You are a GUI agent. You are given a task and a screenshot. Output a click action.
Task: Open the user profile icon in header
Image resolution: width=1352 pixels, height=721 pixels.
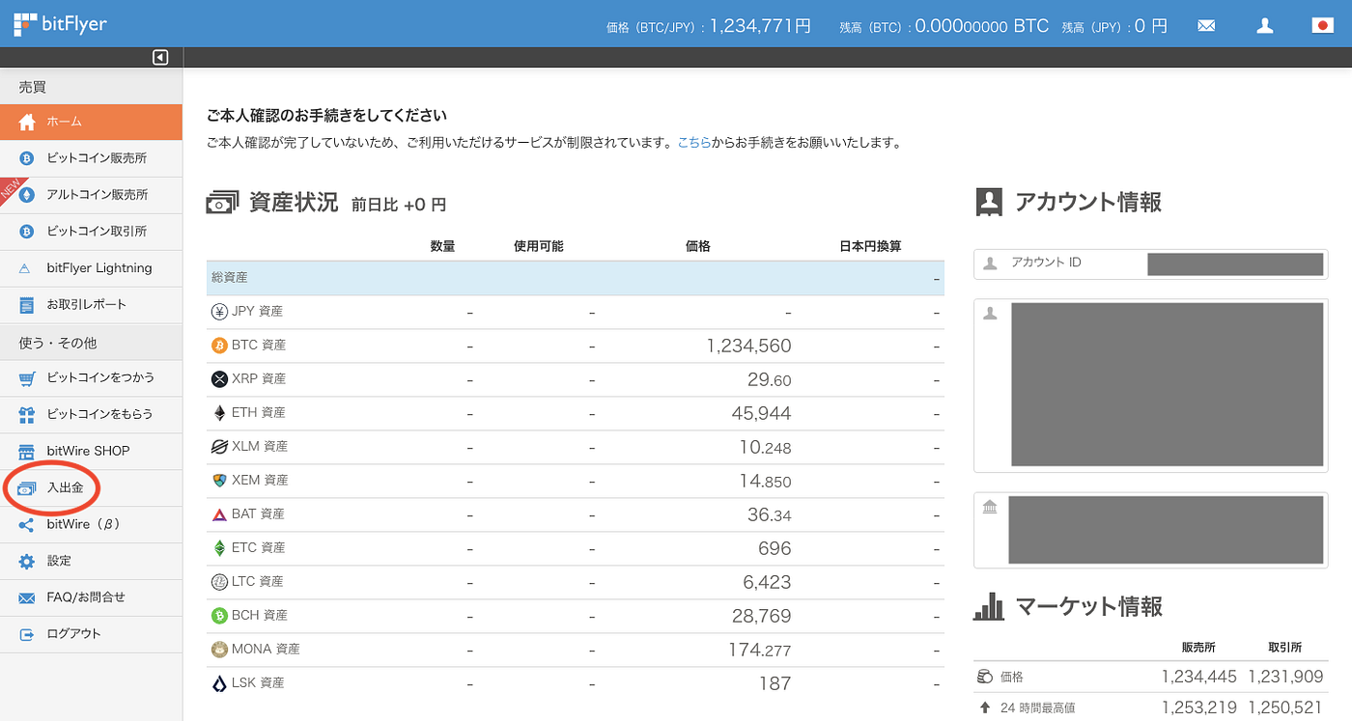(1265, 26)
